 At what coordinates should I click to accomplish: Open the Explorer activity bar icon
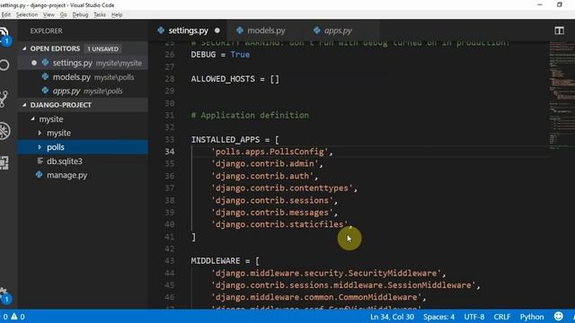pos(4,35)
